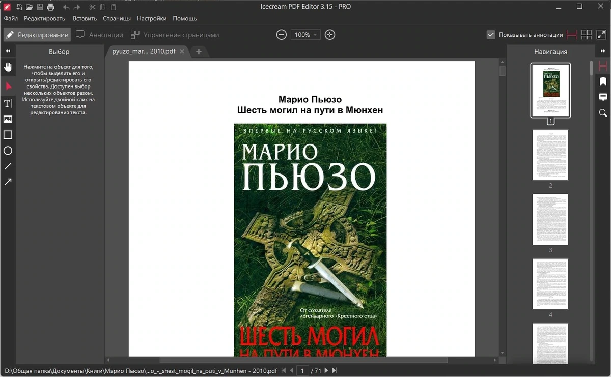Select the Line drawing tool

pos(8,166)
